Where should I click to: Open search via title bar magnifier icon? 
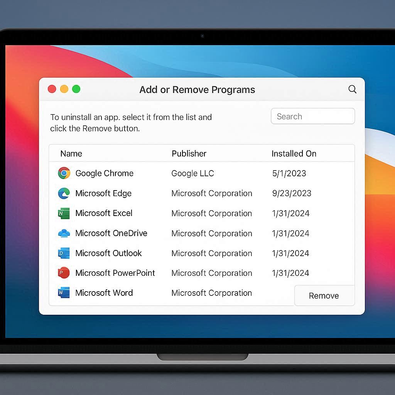coord(352,89)
